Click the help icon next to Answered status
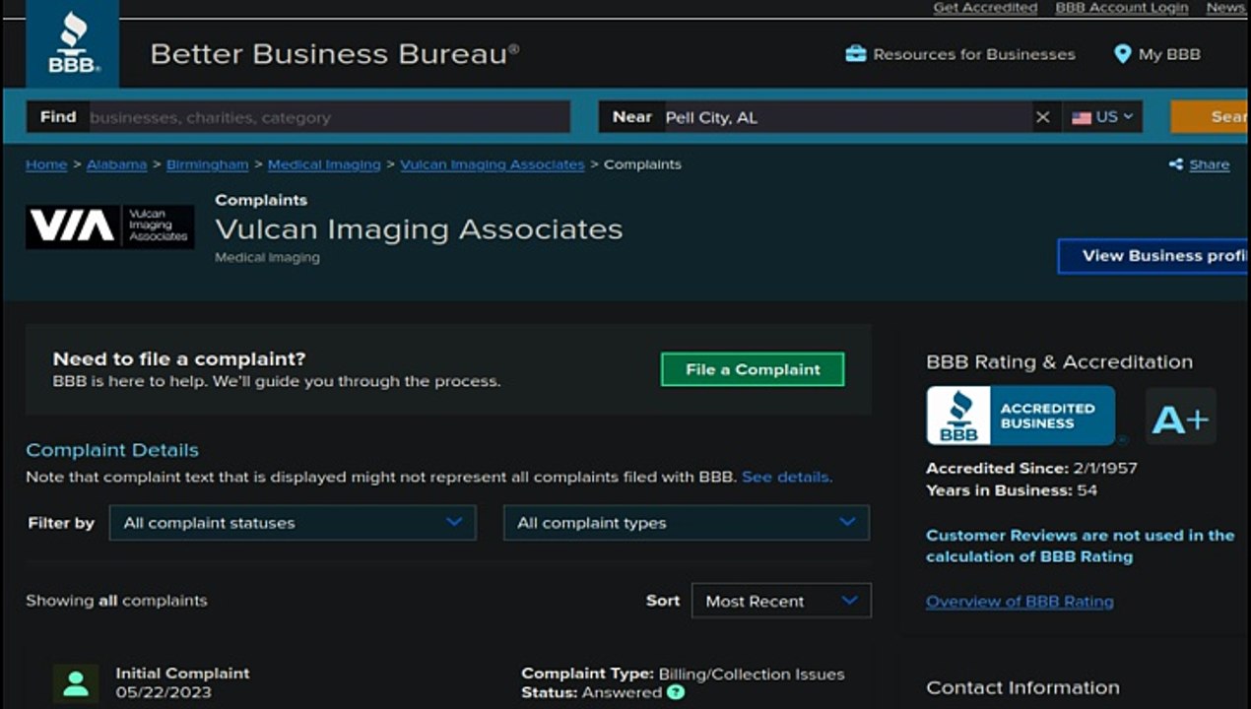The width and height of the screenshot is (1251, 709). tap(675, 692)
